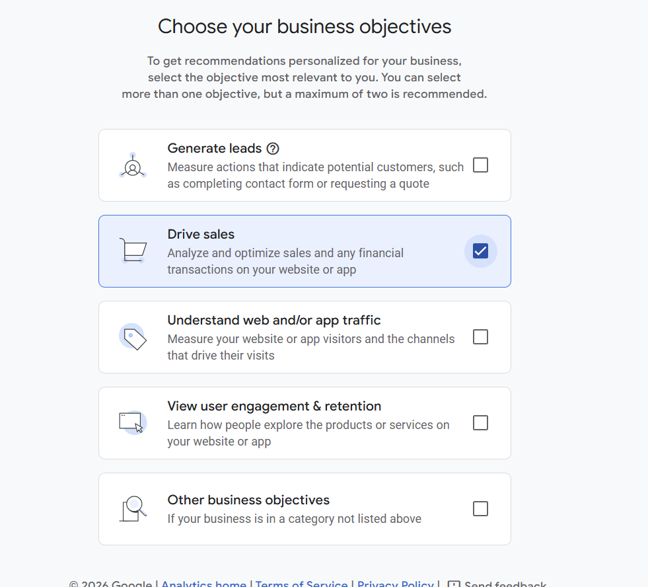Uncheck the Drive sales checkbox
This screenshot has width=648, height=587.
481,251
